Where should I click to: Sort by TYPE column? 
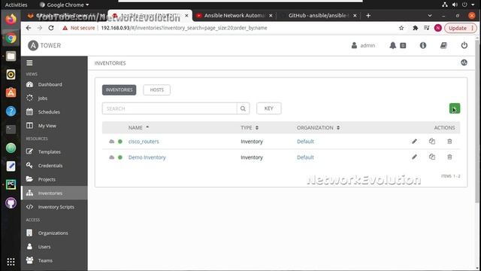coord(250,127)
